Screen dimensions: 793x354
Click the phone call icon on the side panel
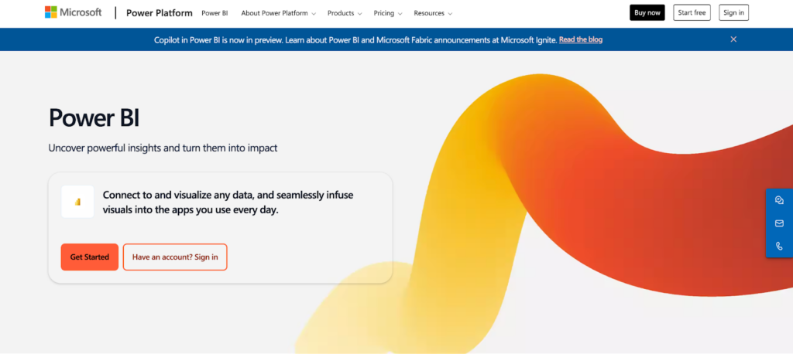pos(779,246)
